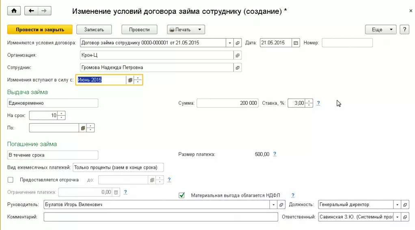This screenshot has width=415, height=230.
Task: Open Должность record link icon
Action: point(405,204)
